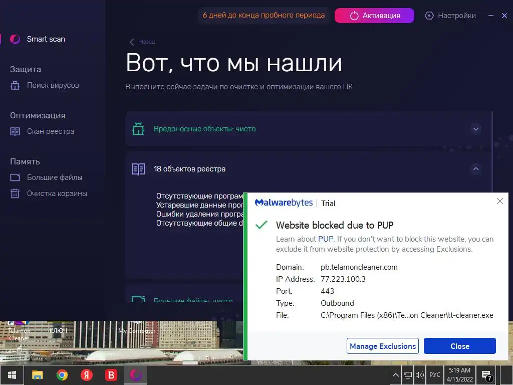Click the volume speaker tray icon
The height and width of the screenshot is (385, 513).
[420, 375]
